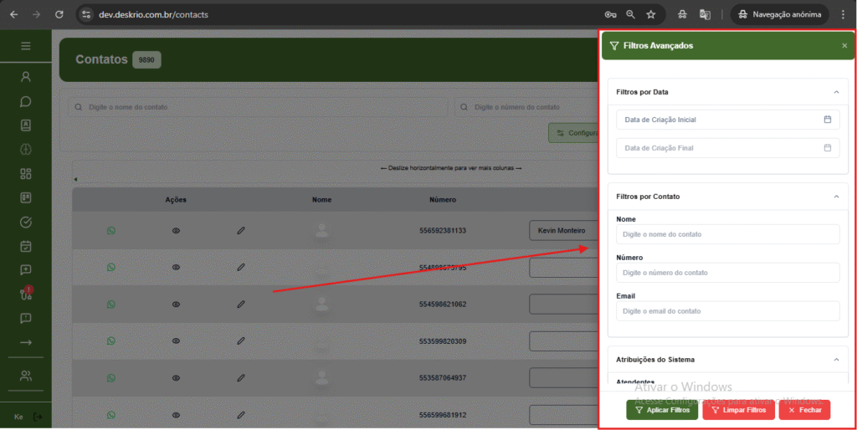This screenshot has width=857, height=430.
Task: Open the contact book icon in sidebar
Action: [26, 125]
